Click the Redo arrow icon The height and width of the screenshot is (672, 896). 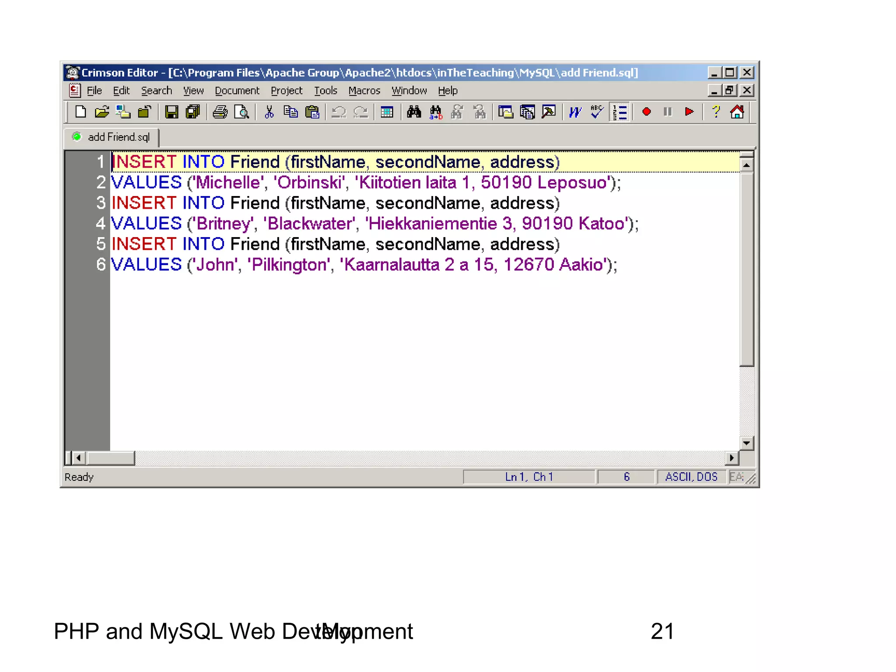(360, 112)
